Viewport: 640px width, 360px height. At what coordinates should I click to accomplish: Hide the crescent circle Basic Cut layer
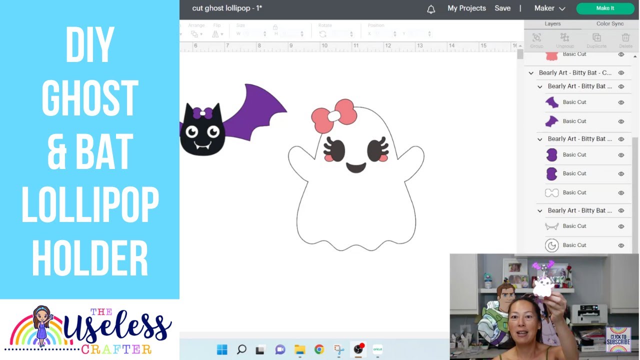(621, 245)
